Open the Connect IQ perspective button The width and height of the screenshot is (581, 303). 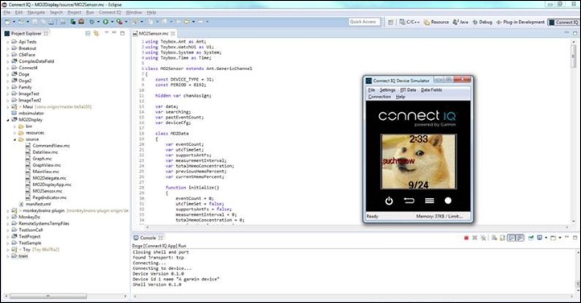point(563,23)
